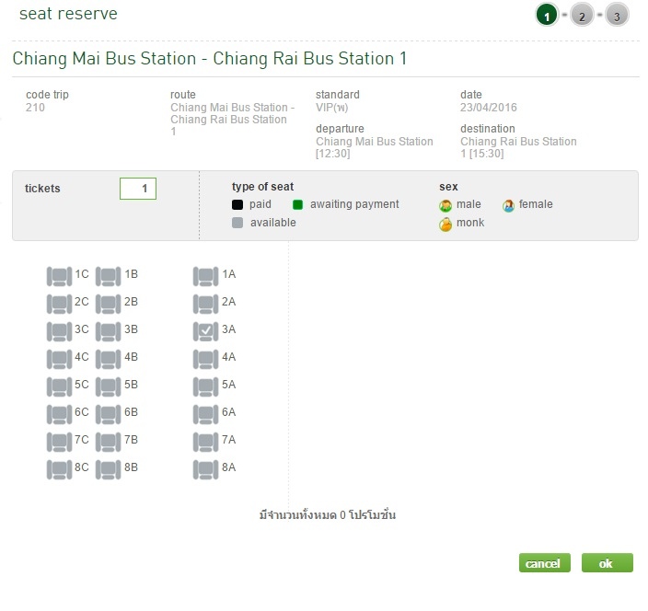
Task: Jump to step 3 indicator
Action: 617,16
